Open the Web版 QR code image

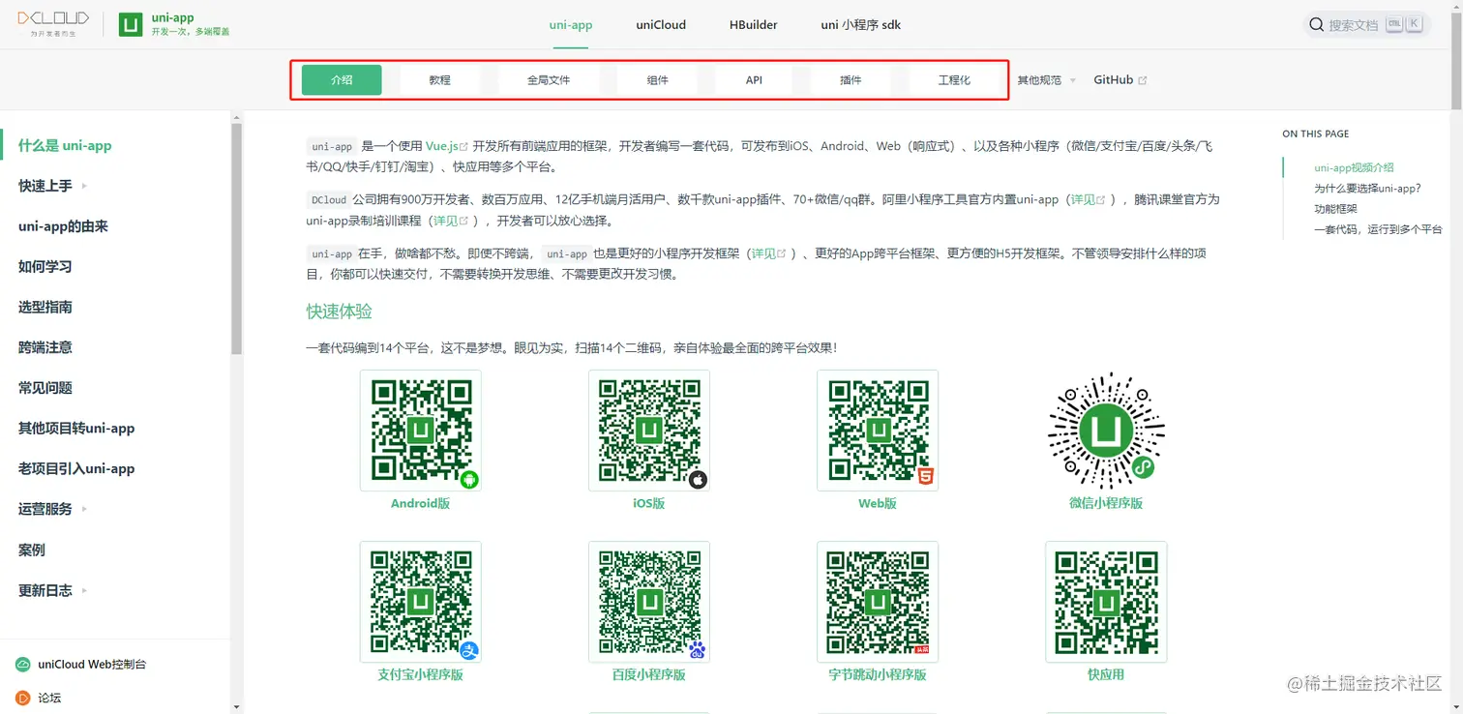[x=878, y=431]
